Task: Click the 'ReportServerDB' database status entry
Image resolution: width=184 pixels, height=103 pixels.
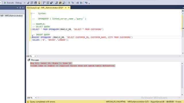Action: click(157, 102)
